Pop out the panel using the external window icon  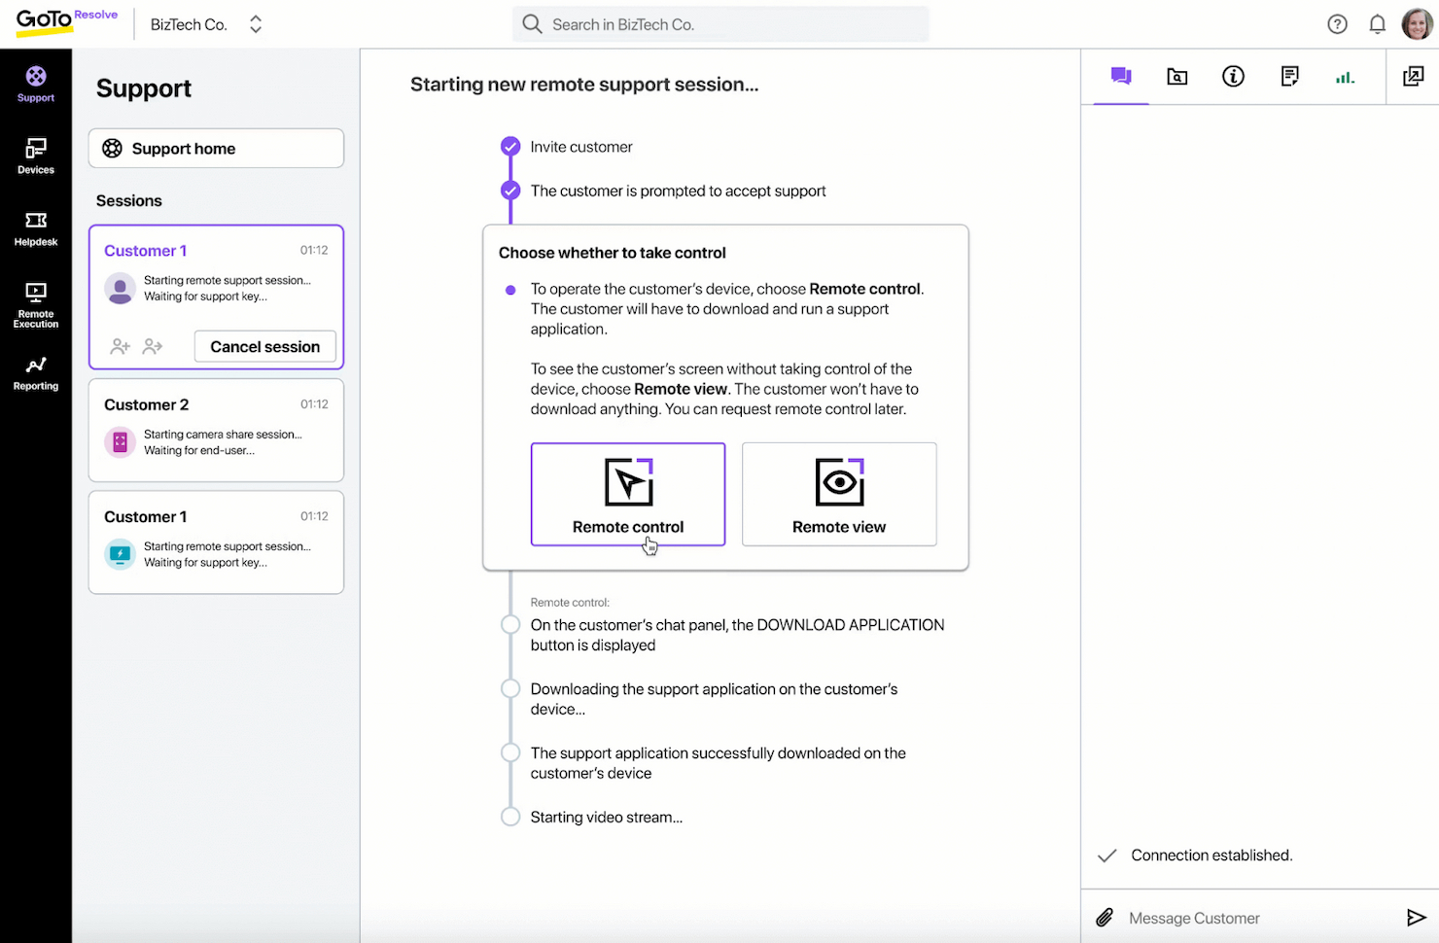pyautogui.click(x=1413, y=75)
